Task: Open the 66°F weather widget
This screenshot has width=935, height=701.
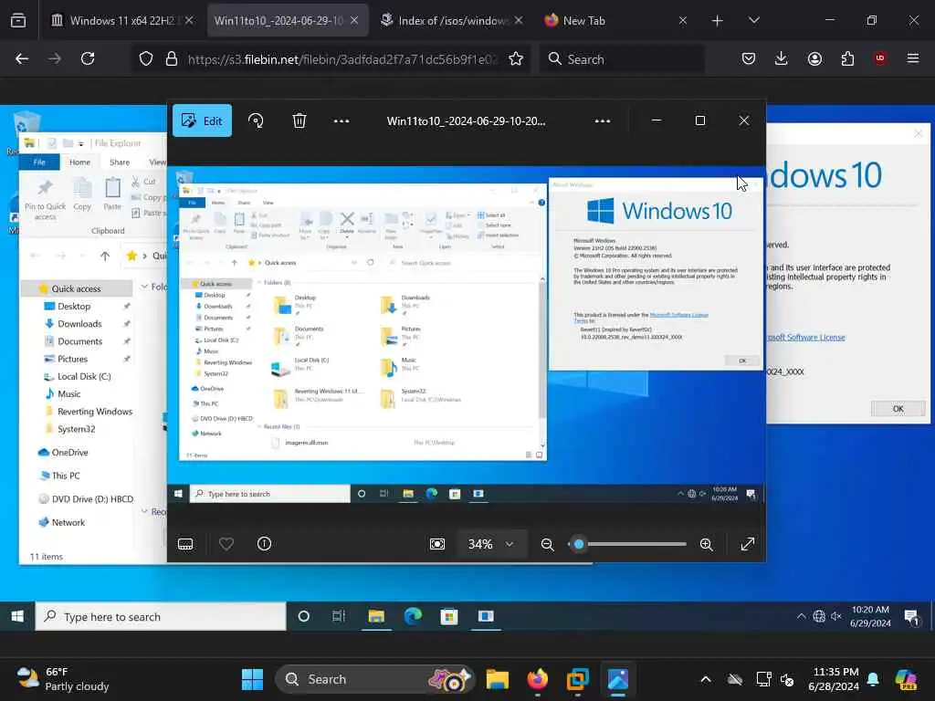Action: 63,679
